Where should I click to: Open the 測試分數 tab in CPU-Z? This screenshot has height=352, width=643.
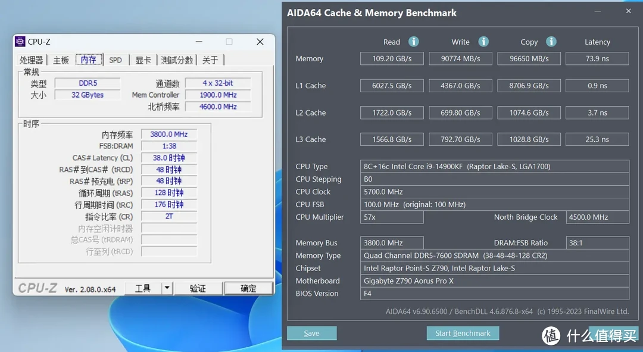click(x=177, y=60)
